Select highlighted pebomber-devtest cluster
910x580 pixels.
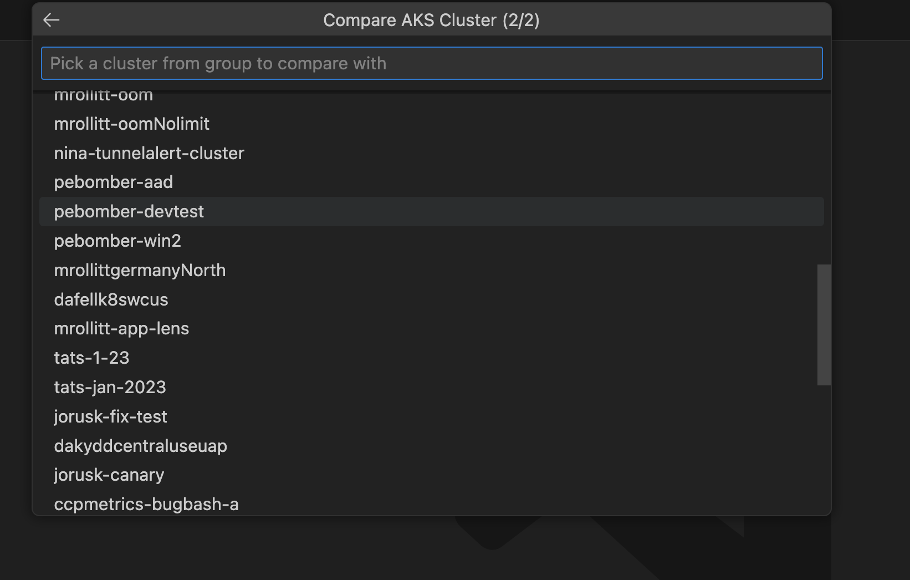click(431, 211)
